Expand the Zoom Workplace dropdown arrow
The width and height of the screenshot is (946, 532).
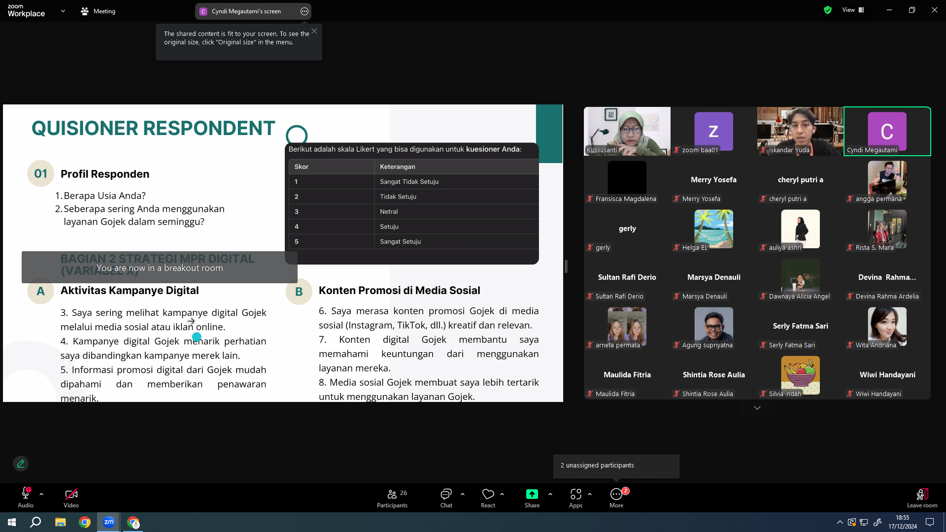coord(63,11)
